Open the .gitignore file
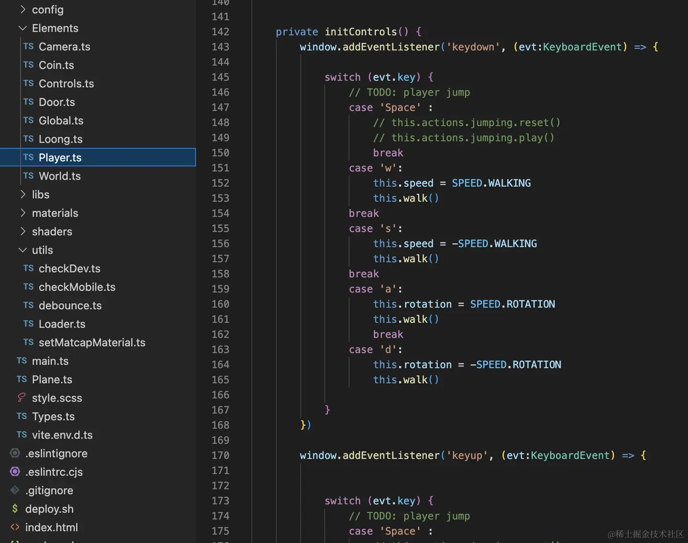 [x=49, y=491]
